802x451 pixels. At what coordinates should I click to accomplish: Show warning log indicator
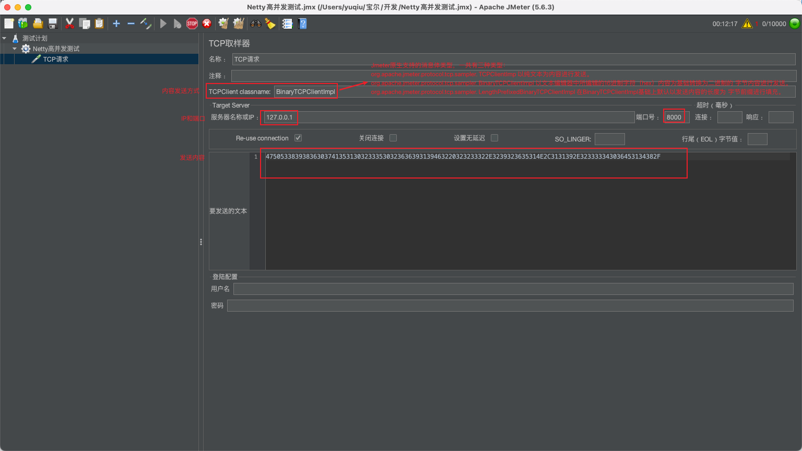747,23
